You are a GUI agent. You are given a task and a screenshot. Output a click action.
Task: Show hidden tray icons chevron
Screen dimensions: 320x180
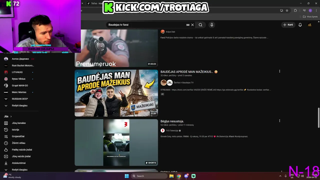pos(280,176)
